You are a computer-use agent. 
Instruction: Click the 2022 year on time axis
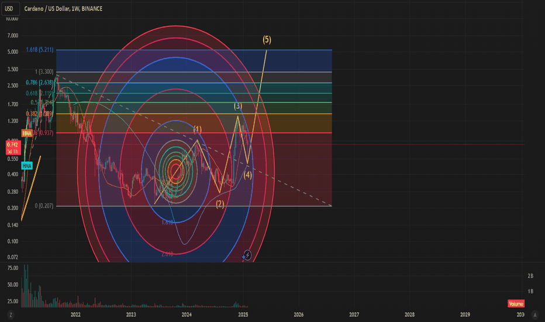pos(75,315)
